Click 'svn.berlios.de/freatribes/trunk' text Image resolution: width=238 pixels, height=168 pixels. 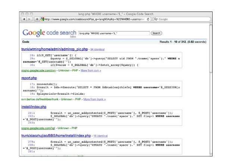[x=40, y=99]
